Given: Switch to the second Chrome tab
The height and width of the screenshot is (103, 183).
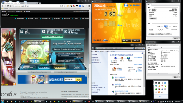Looking at the screenshot, I should pyautogui.click(x=29, y=3).
